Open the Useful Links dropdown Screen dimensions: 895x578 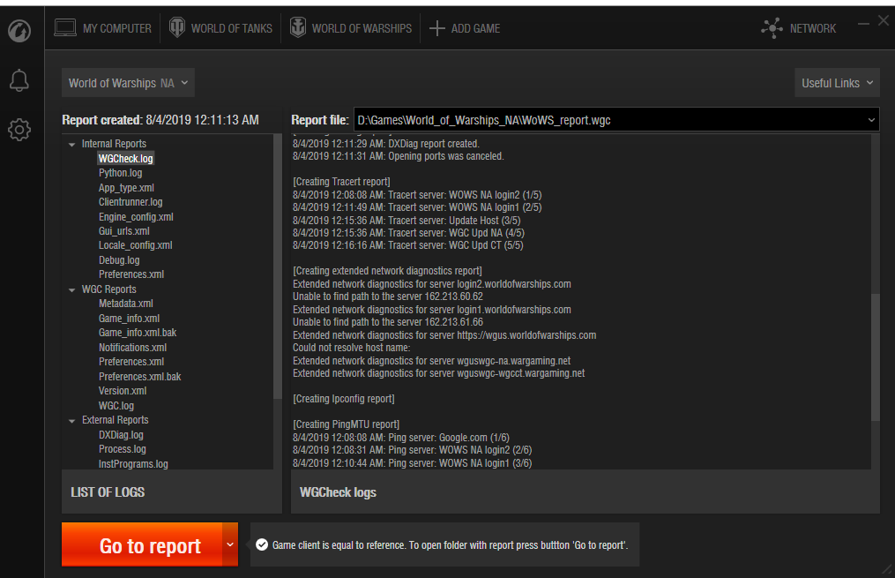[x=837, y=83]
